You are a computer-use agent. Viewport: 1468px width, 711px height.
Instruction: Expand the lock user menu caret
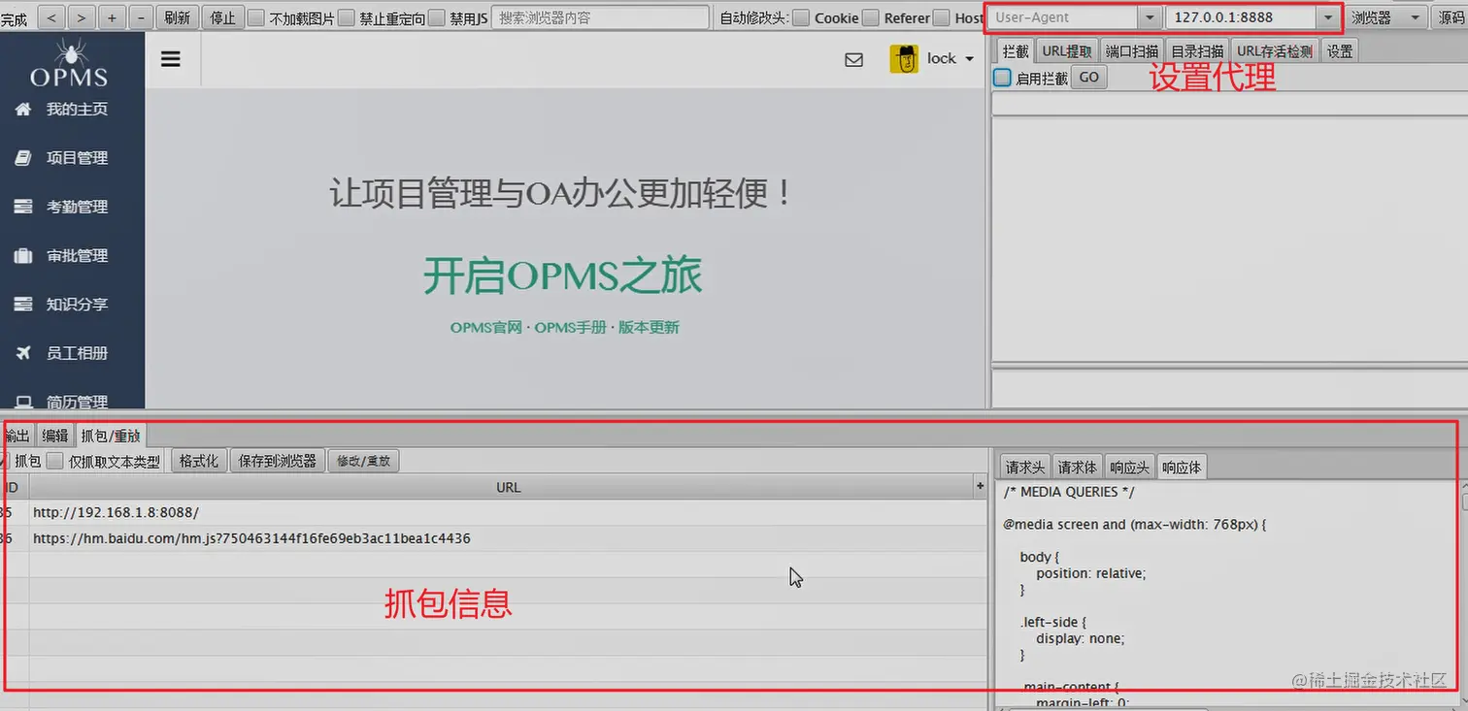969,59
